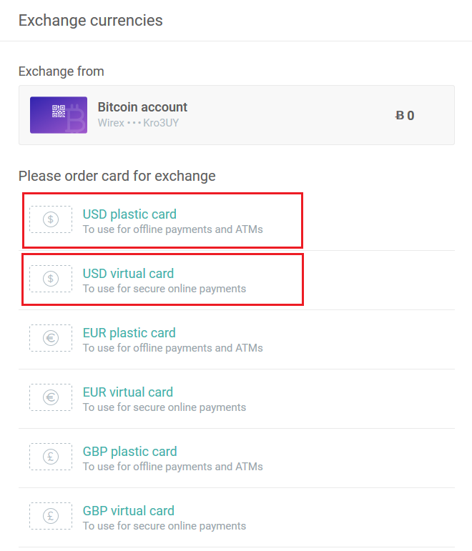Order the USD virtual card
This screenshot has height=551, width=472.
click(128, 273)
